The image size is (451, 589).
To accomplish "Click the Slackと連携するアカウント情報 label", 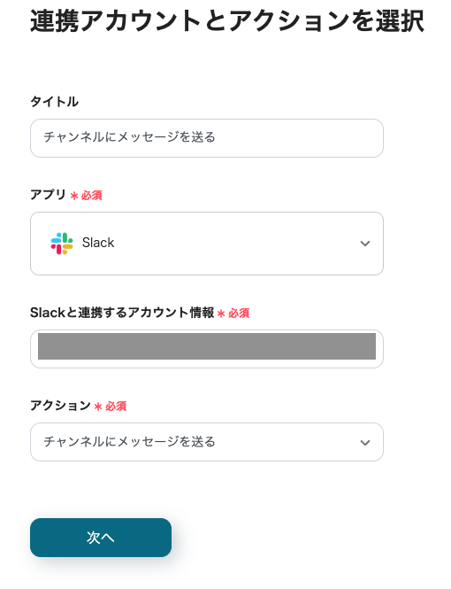I will (122, 313).
